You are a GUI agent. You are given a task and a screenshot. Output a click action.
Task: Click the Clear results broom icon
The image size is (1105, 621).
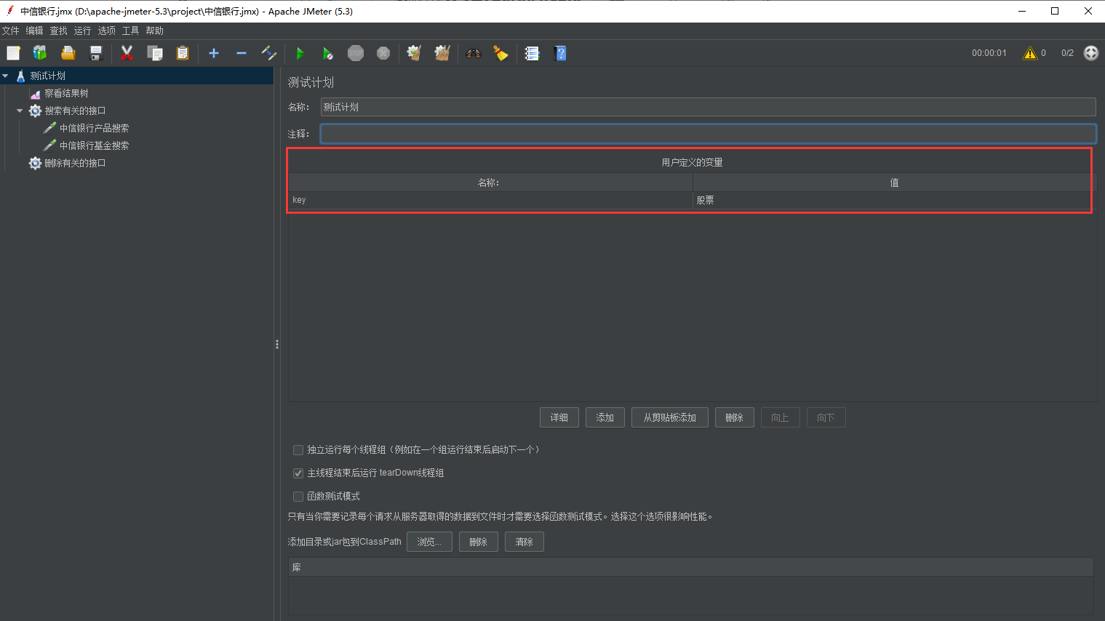tap(414, 53)
